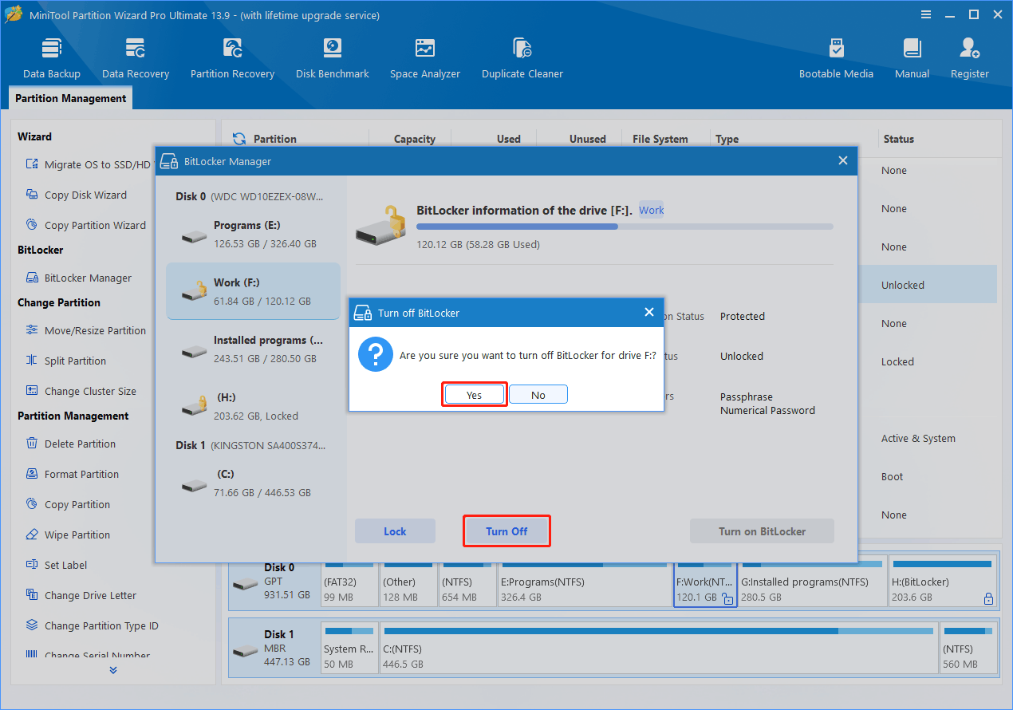The width and height of the screenshot is (1013, 710).
Task: Open Copy Partition Wizard
Action: (85, 225)
